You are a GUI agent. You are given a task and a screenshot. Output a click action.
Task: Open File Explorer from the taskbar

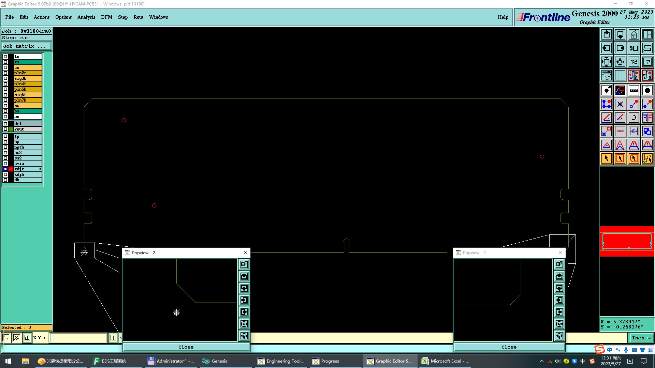click(x=25, y=361)
